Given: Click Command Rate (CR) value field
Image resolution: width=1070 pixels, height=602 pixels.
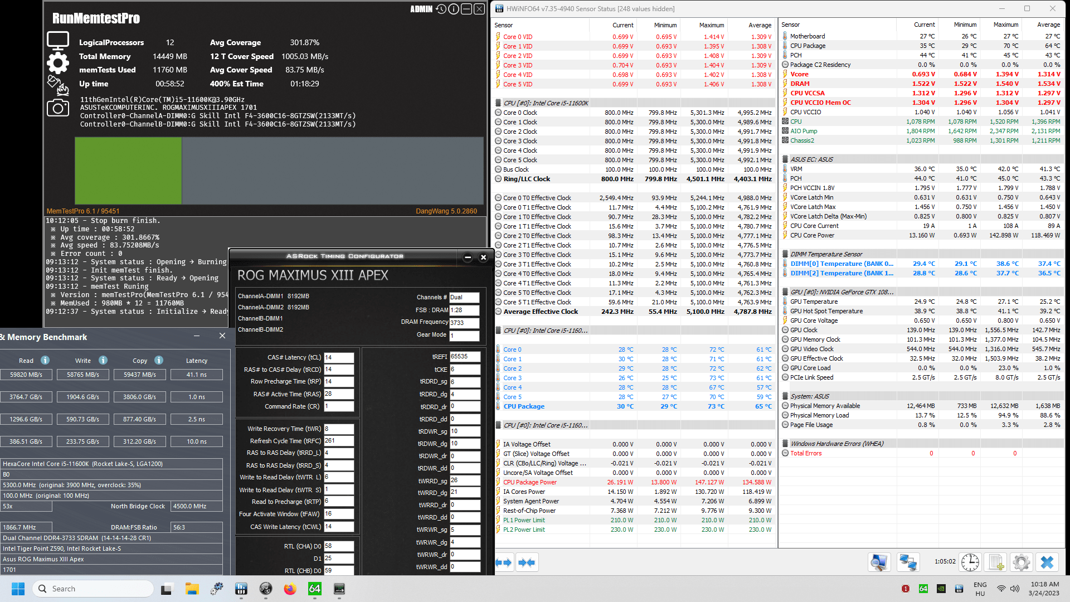Looking at the screenshot, I should point(339,406).
